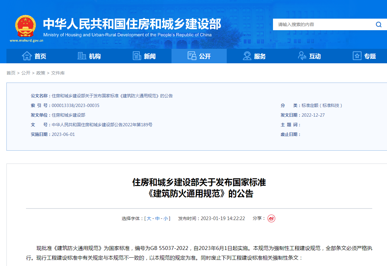Set font size to 小

(165, 218)
